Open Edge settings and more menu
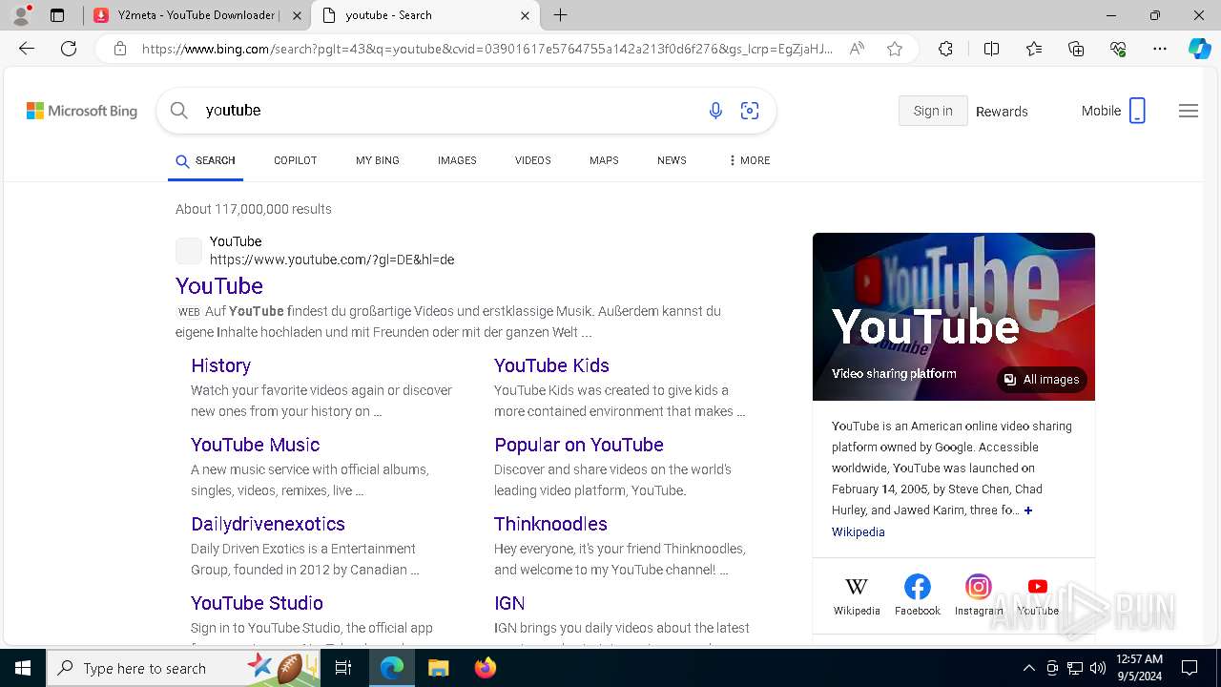Viewport: 1221px width, 687px height. (1160, 49)
